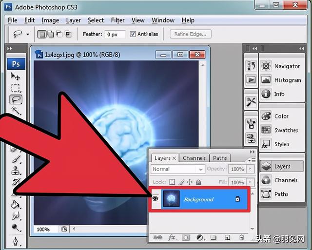Select the Pen tool
The height and width of the screenshot is (250, 312).
[16, 241]
